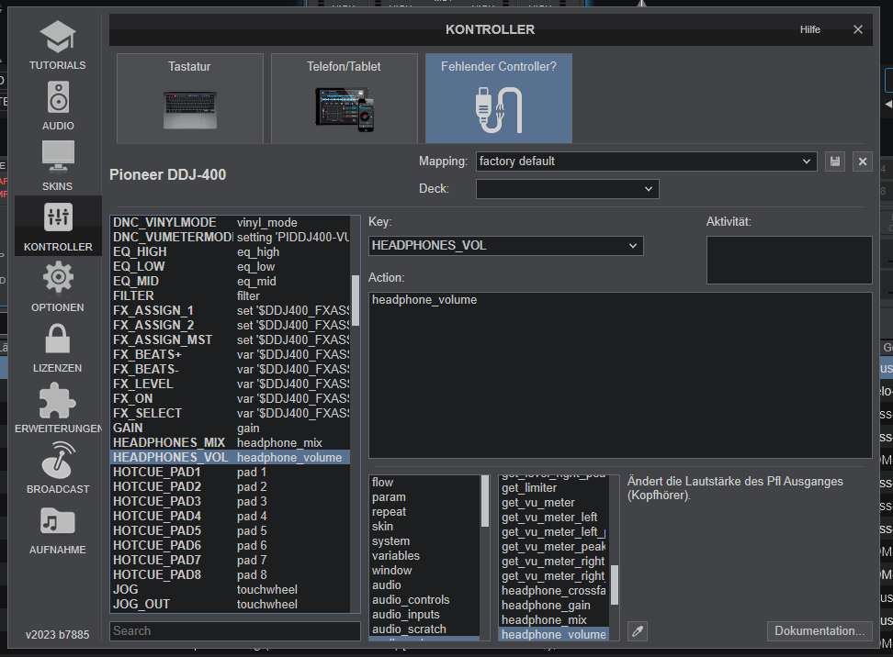The width and height of the screenshot is (893, 657).
Task: Open the Aufnahme recording section
Action: point(58,529)
